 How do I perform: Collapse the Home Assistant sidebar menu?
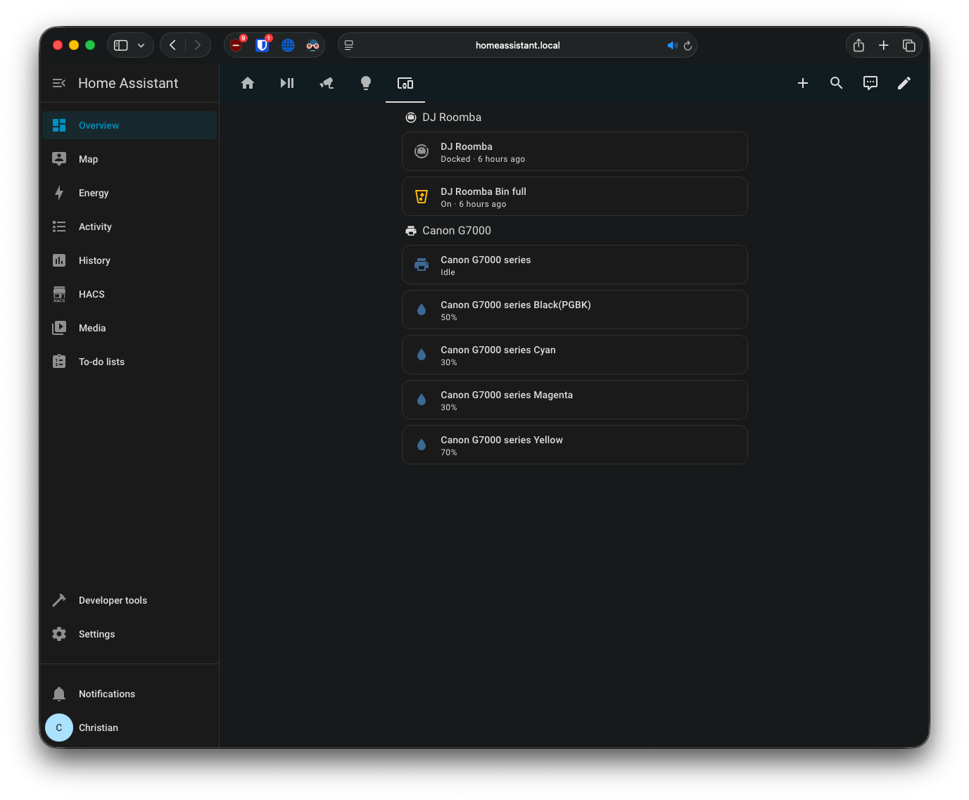click(59, 83)
